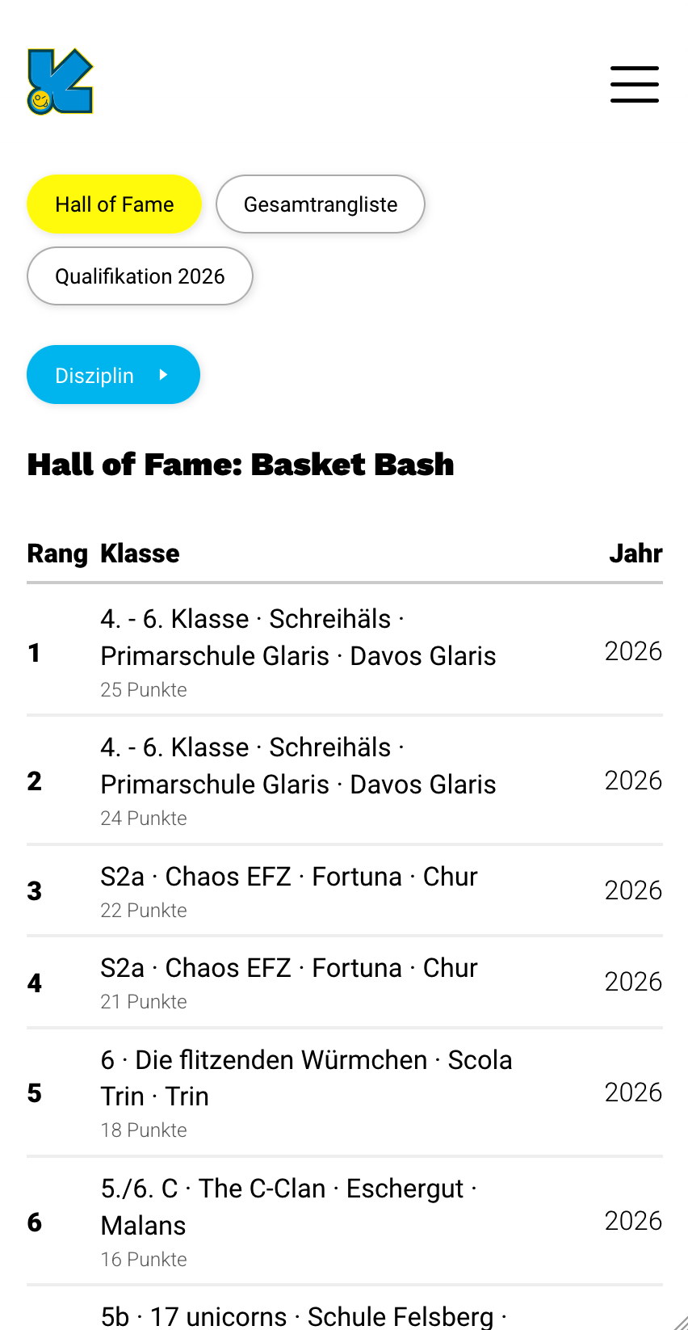This screenshot has width=688, height=1330.
Task: Open the hamburger menu
Action: [x=634, y=85]
